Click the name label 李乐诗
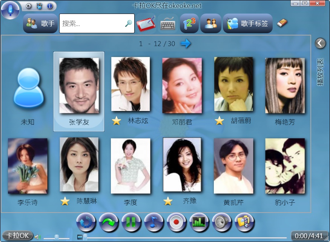This screenshot has width=330, height=242. [x=28, y=202]
